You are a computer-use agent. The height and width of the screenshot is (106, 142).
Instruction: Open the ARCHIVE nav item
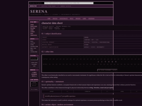click(78, 18)
